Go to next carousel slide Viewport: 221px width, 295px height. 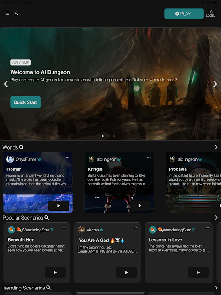click(x=215, y=84)
